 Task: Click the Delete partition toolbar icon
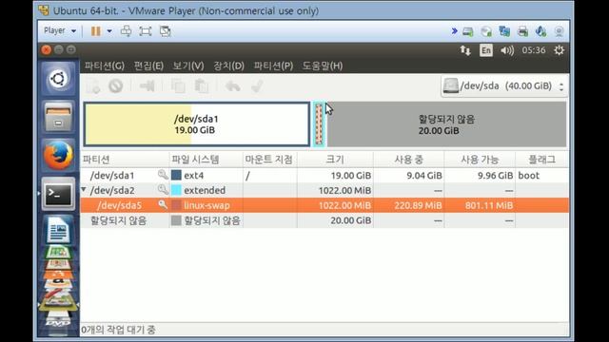[x=116, y=85]
